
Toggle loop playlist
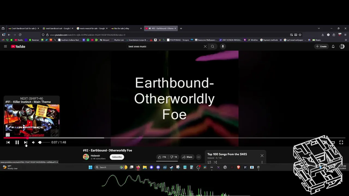coord(209,162)
